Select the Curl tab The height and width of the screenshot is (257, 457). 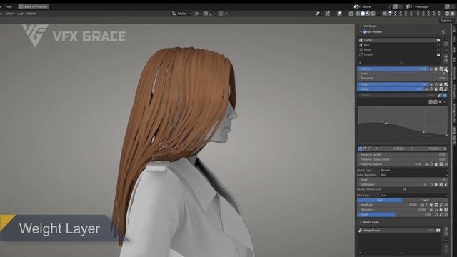380,200
